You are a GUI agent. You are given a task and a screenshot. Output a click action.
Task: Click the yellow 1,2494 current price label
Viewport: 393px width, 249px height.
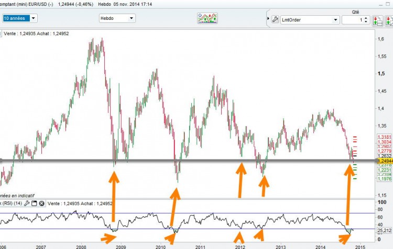385,161
